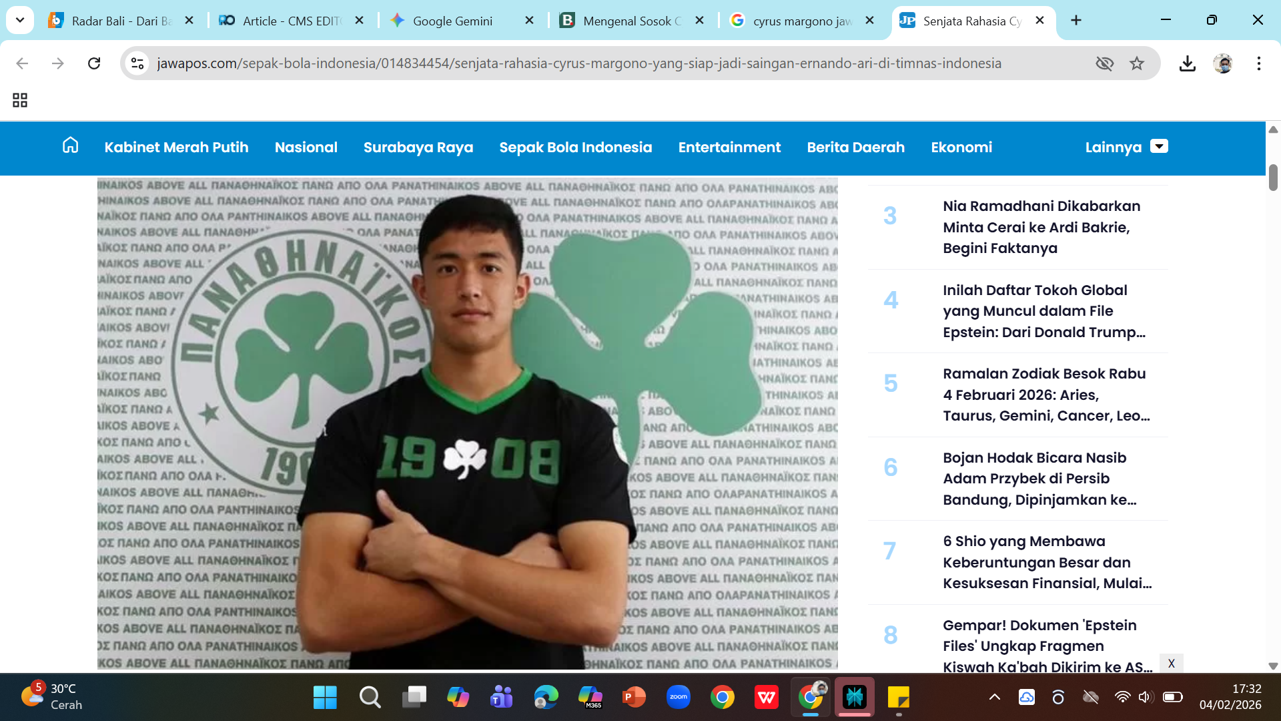
Task: Click the scrollbar up arrow
Action: (1273, 130)
